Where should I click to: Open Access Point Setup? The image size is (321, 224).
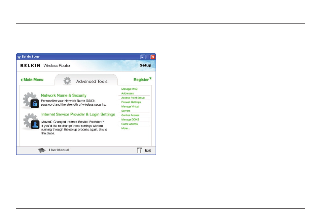click(x=133, y=98)
